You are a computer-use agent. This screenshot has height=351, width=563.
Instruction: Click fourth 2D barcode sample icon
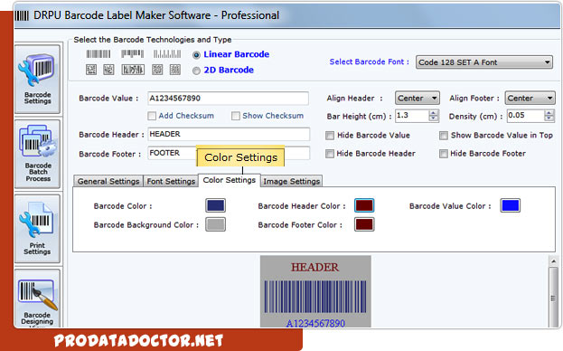point(157,70)
